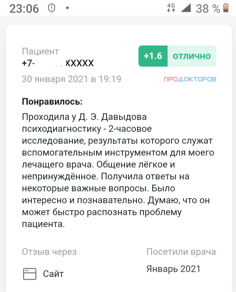Select the Пациент label
Screen dimensions: 236x292
click(40, 51)
